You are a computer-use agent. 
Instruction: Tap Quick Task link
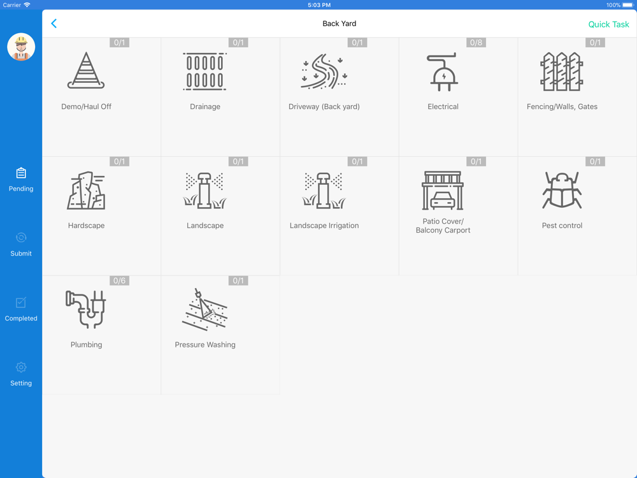608,24
